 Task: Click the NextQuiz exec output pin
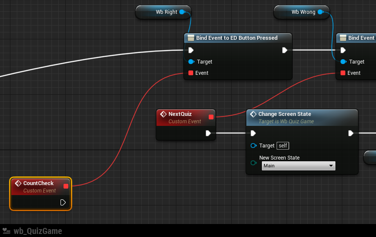click(208, 133)
